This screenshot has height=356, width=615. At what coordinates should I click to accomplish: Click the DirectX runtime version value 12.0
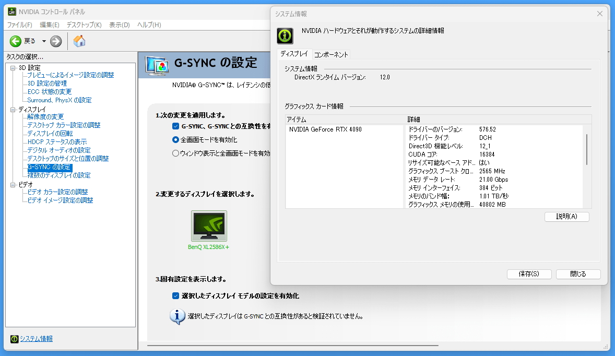pyautogui.click(x=385, y=77)
